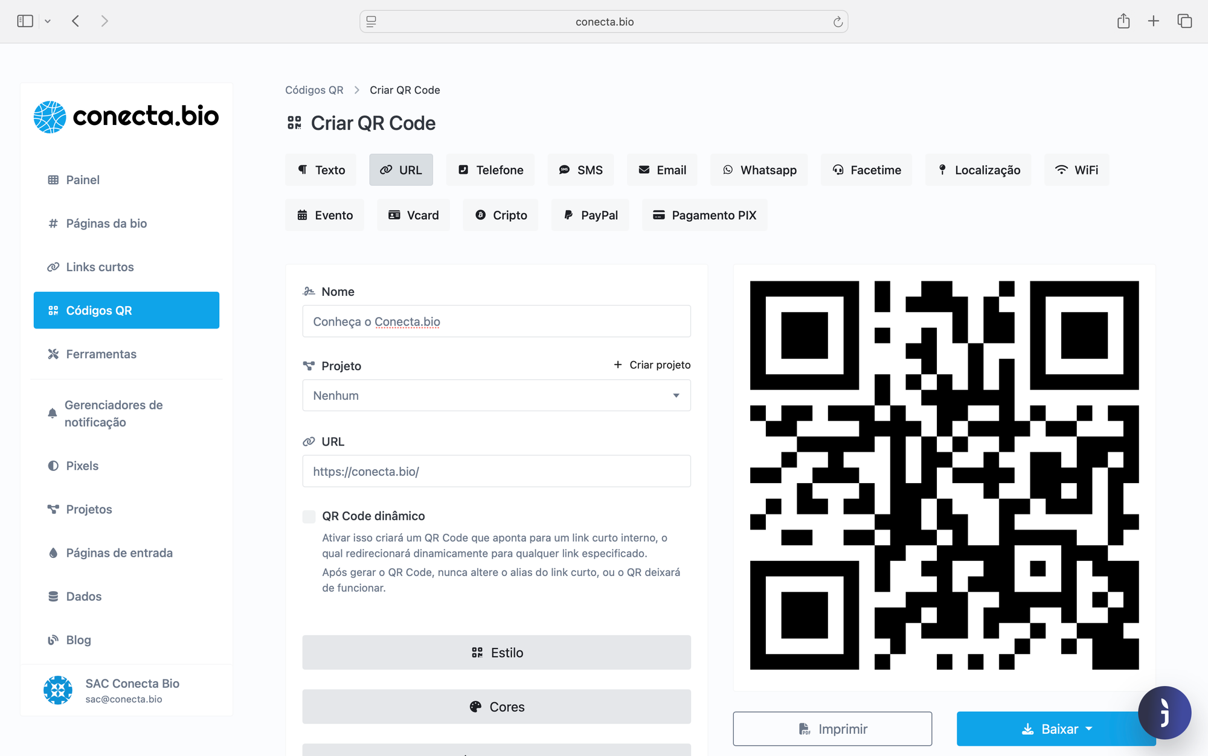
Task: Click SAC Conecta Bio avatar icon
Action: (58, 690)
